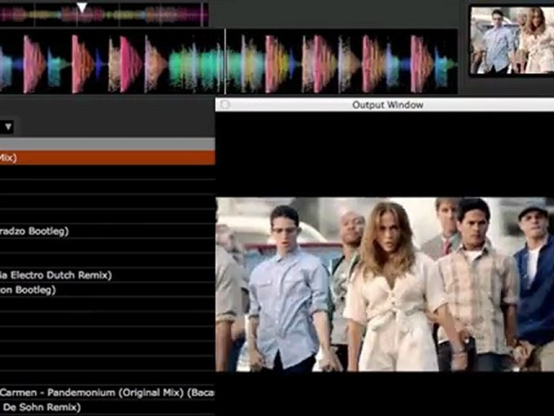
Task: Select the 'Carmen - Pandemonium (Original Mix)' track
Action: pos(107,393)
